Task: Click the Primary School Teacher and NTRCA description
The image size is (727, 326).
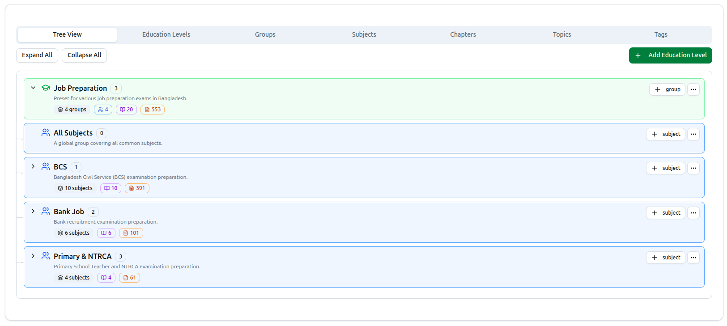Action: (x=127, y=267)
